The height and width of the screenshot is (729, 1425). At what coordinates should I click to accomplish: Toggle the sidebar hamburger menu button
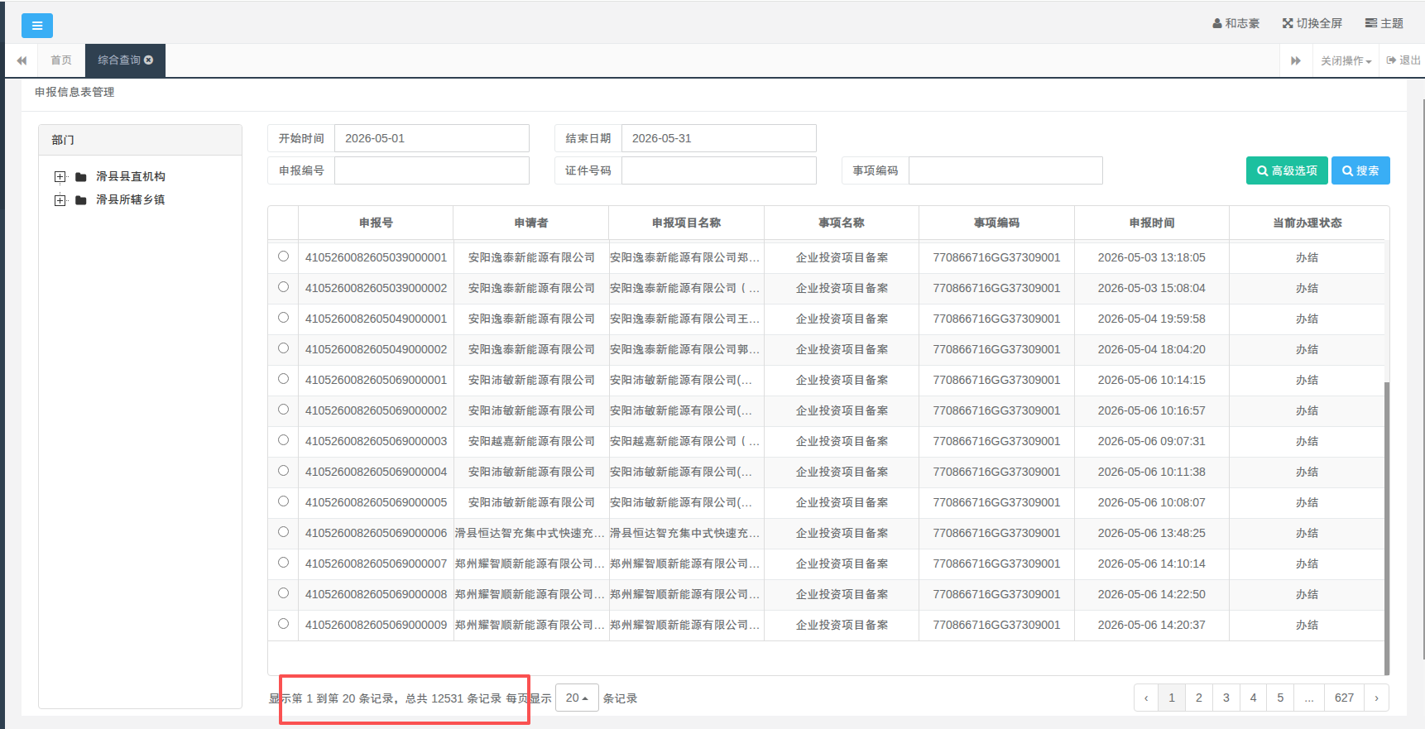coord(37,26)
